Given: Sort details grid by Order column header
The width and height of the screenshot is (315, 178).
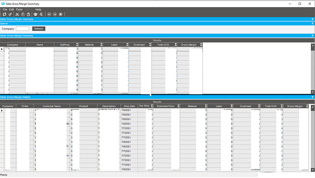Looking at the screenshot, I should point(25,106).
